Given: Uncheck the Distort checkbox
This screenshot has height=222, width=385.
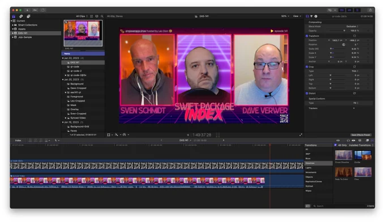Looking at the screenshot, I should (307, 93).
